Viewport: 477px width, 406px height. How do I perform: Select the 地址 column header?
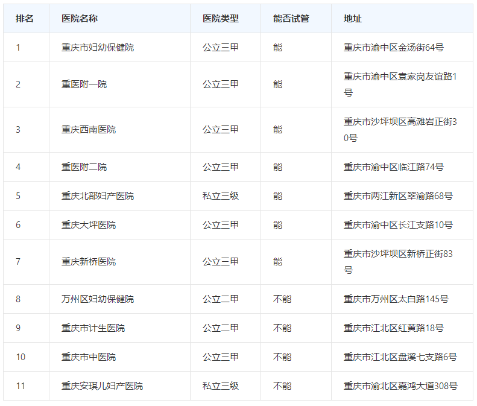tap(353, 19)
